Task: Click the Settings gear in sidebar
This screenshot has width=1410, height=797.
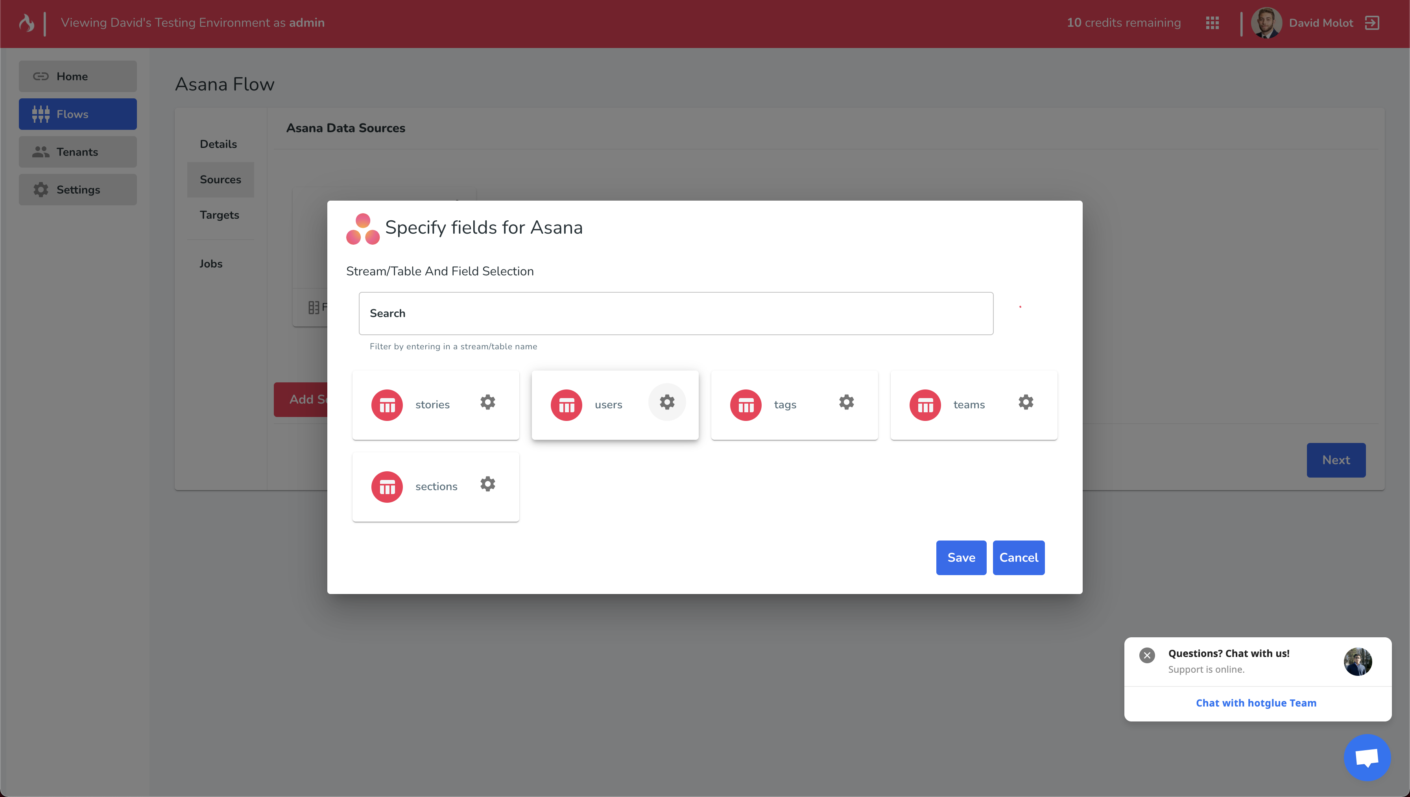Action: pos(41,189)
